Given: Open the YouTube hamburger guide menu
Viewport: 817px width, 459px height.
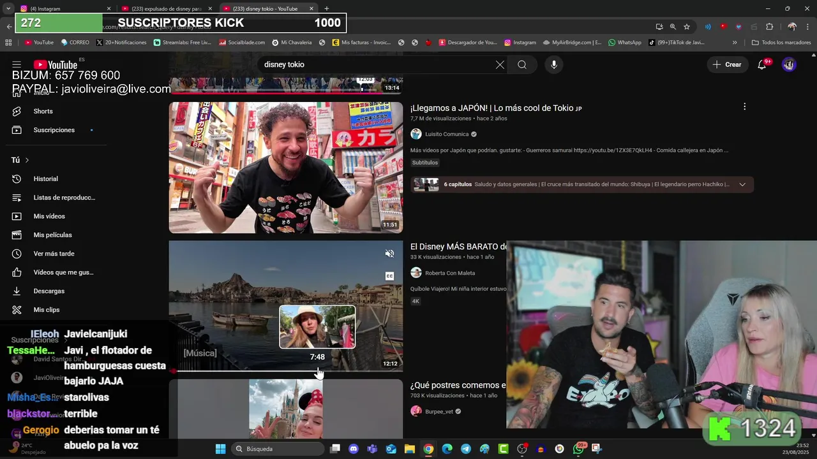Looking at the screenshot, I should click(17, 64).
